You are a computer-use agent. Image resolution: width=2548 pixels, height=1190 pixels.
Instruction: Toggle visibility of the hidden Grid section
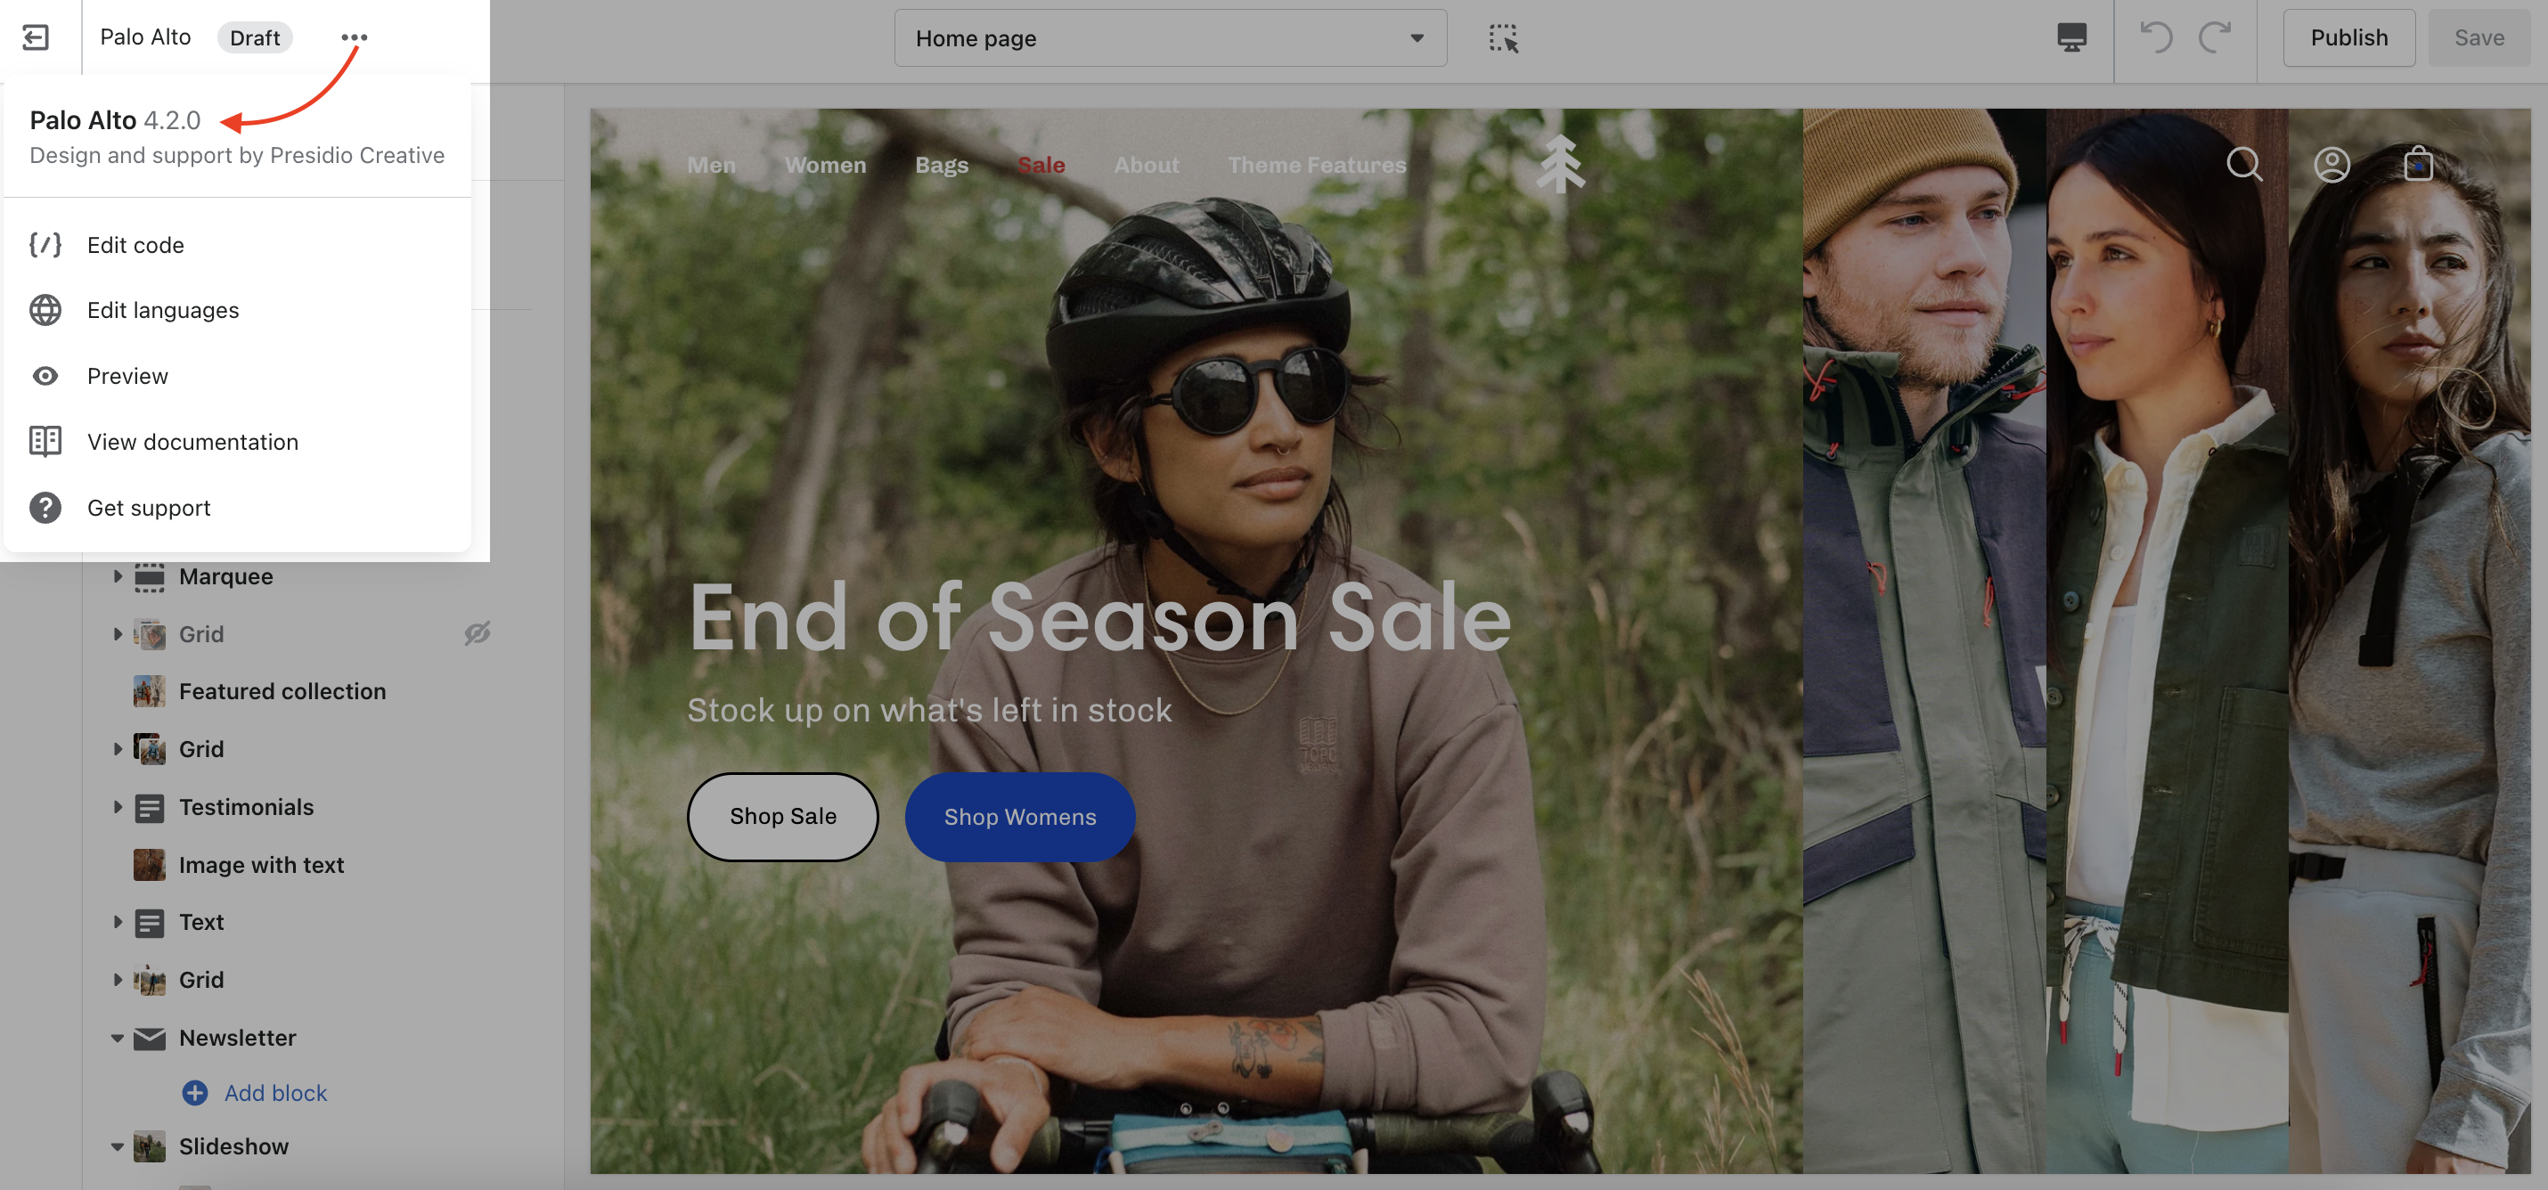tap(478, 634)
